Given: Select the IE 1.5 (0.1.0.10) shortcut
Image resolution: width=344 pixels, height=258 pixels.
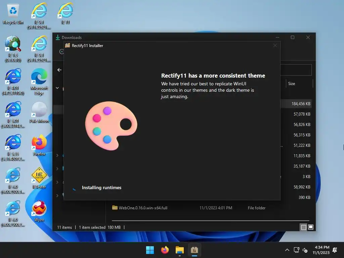Looking at the screenshot, I should (13, 49).
